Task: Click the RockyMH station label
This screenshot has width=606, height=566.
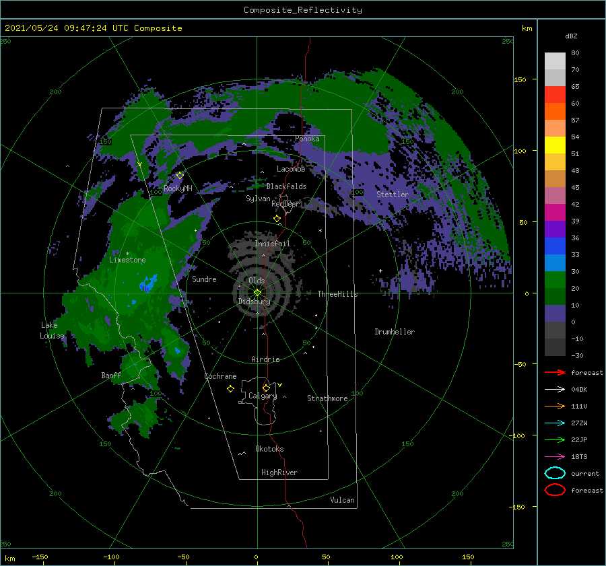Action: click(x=178, y=188)
